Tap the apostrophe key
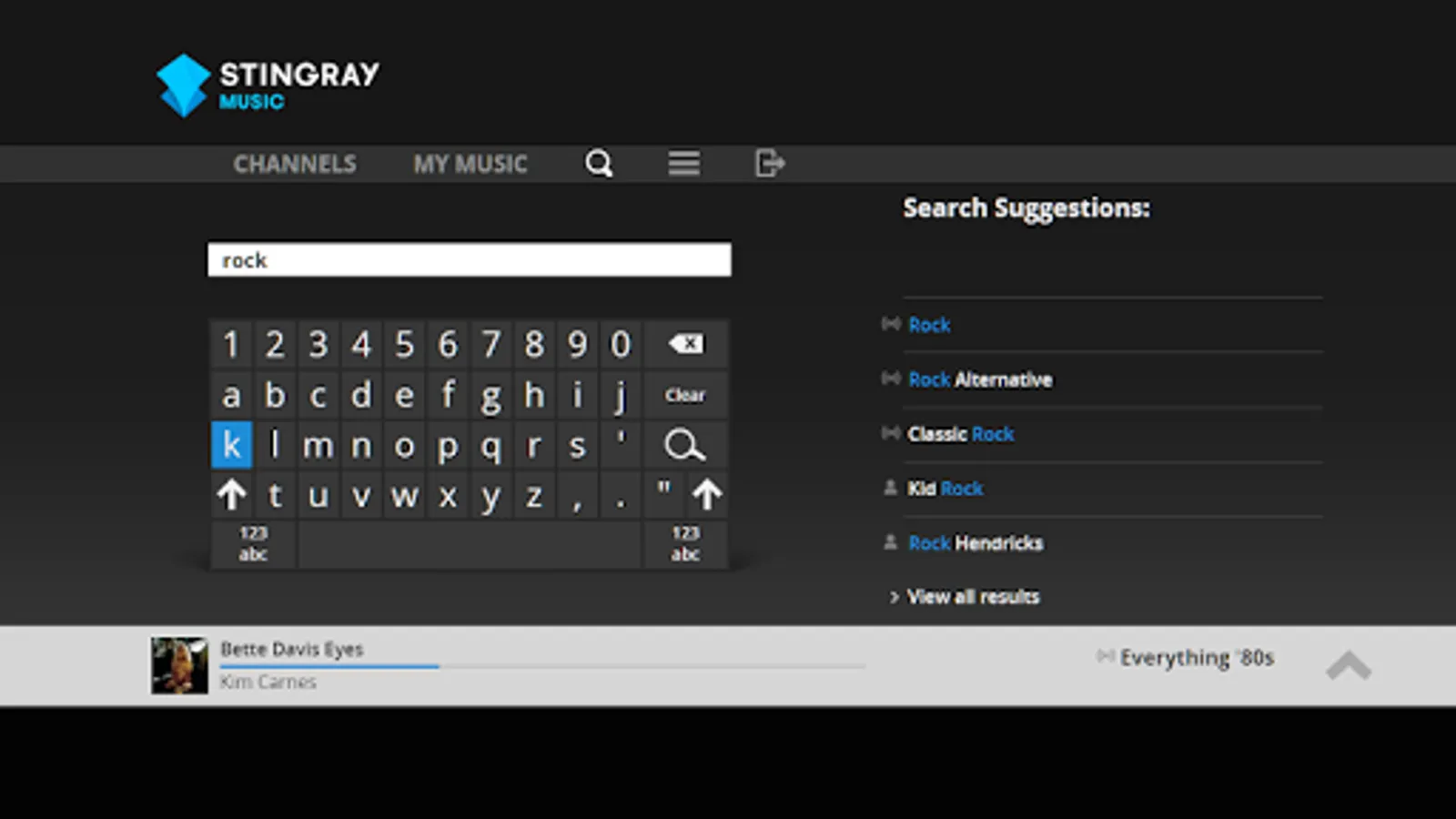This screenshot has height=819, width=1456. 621,445
